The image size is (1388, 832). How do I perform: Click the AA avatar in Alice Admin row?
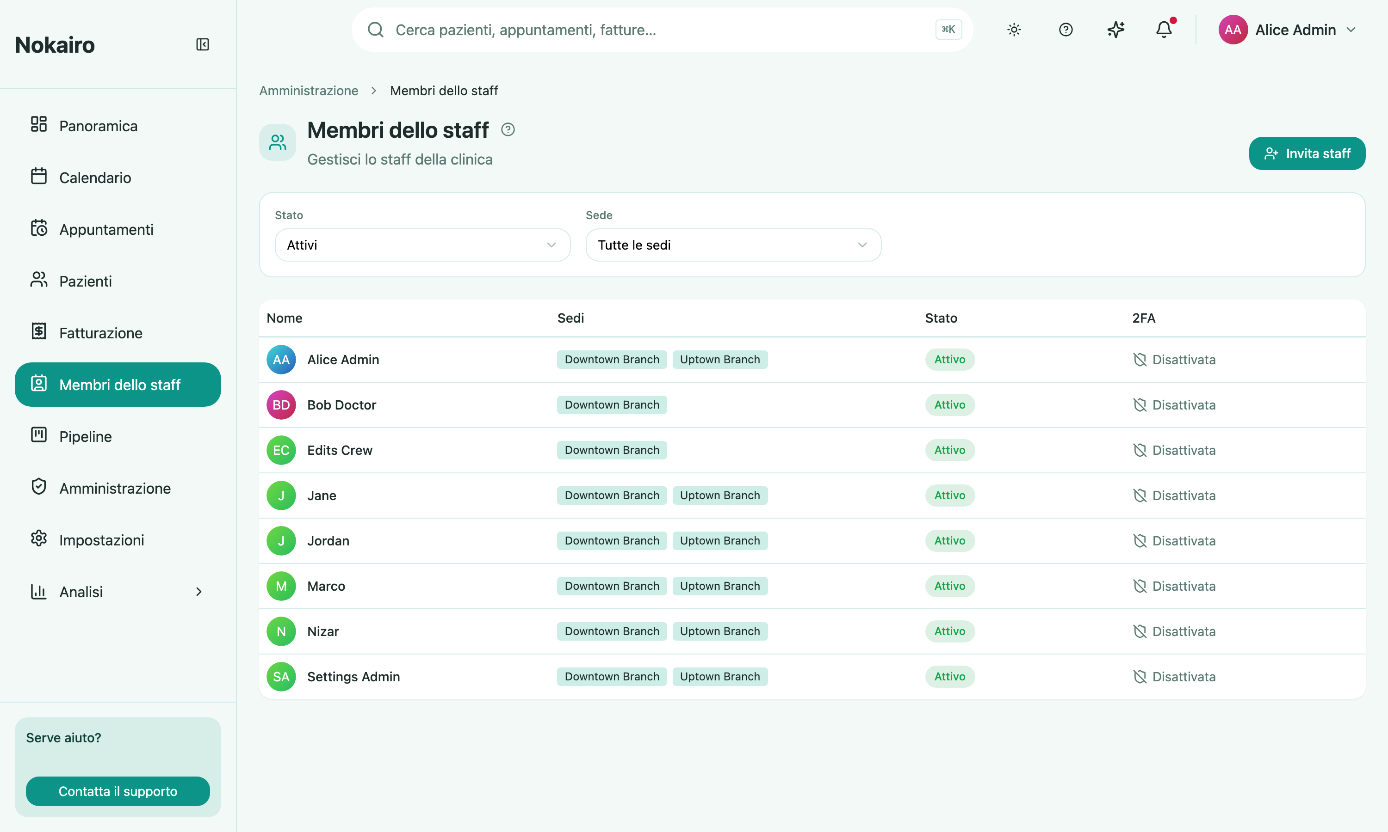281,359
